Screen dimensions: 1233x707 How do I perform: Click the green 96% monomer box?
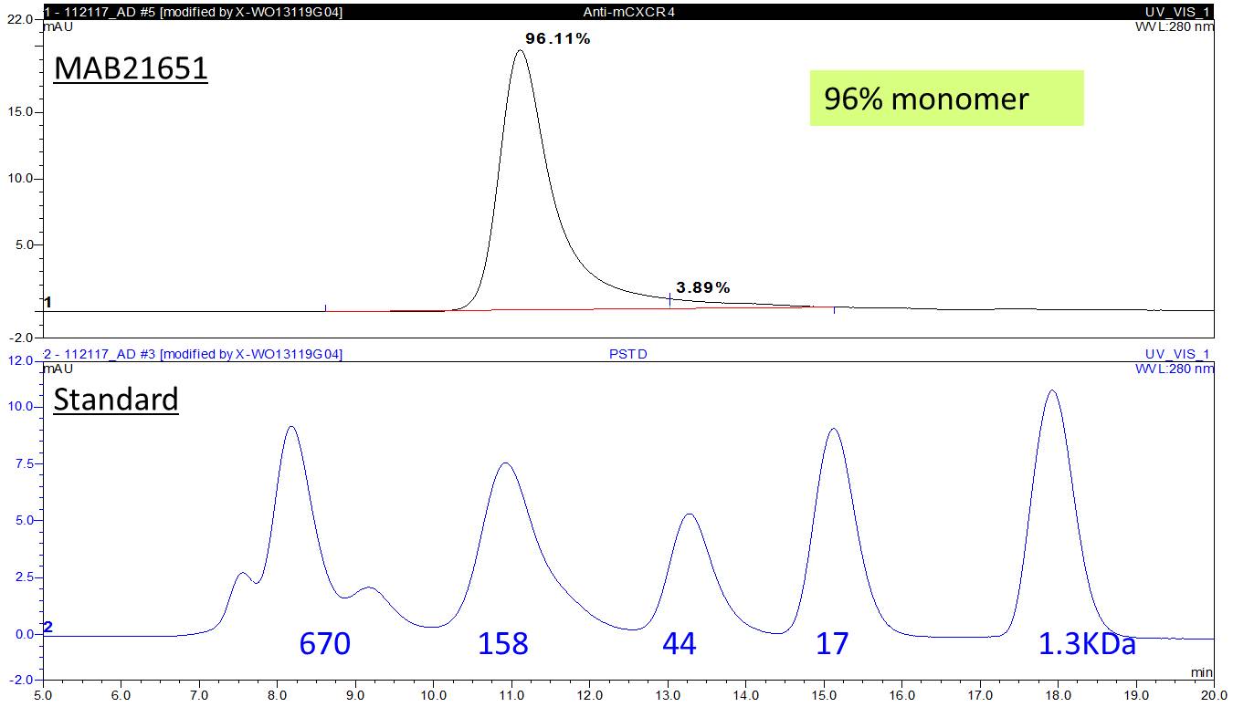(x=946, y=99)
